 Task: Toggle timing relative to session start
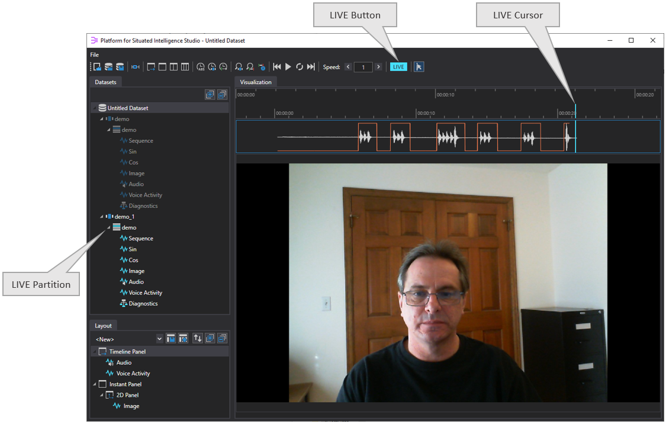tap(211, 66)
